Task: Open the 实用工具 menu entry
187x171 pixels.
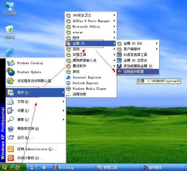Action: [91, 55]
